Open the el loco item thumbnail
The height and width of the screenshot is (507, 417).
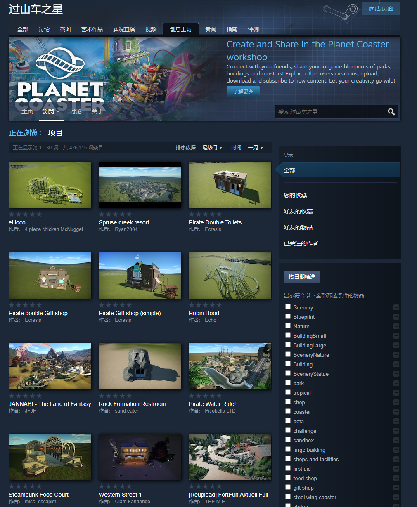point(50,185)
